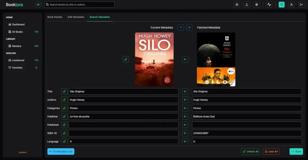Copy fetched cover using the arrow button
The width and height of the screenshot is (308, 160).
coord(185,59)
